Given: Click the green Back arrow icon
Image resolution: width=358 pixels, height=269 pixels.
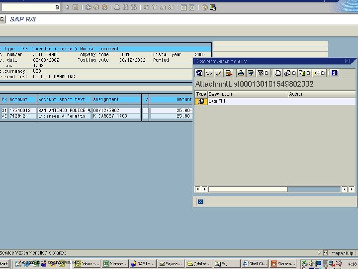Looking at the screenshot, I should (89, 7).
